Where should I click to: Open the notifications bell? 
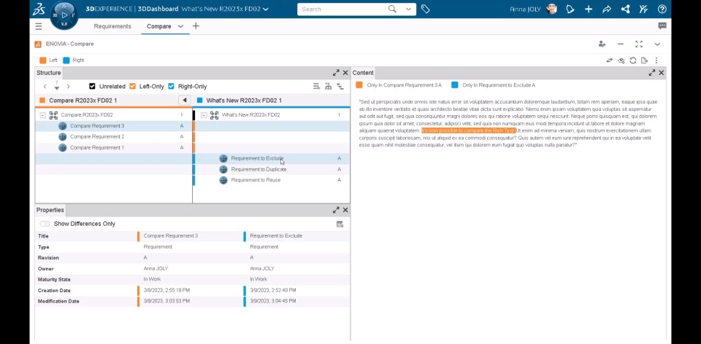[x=570, y=9]
